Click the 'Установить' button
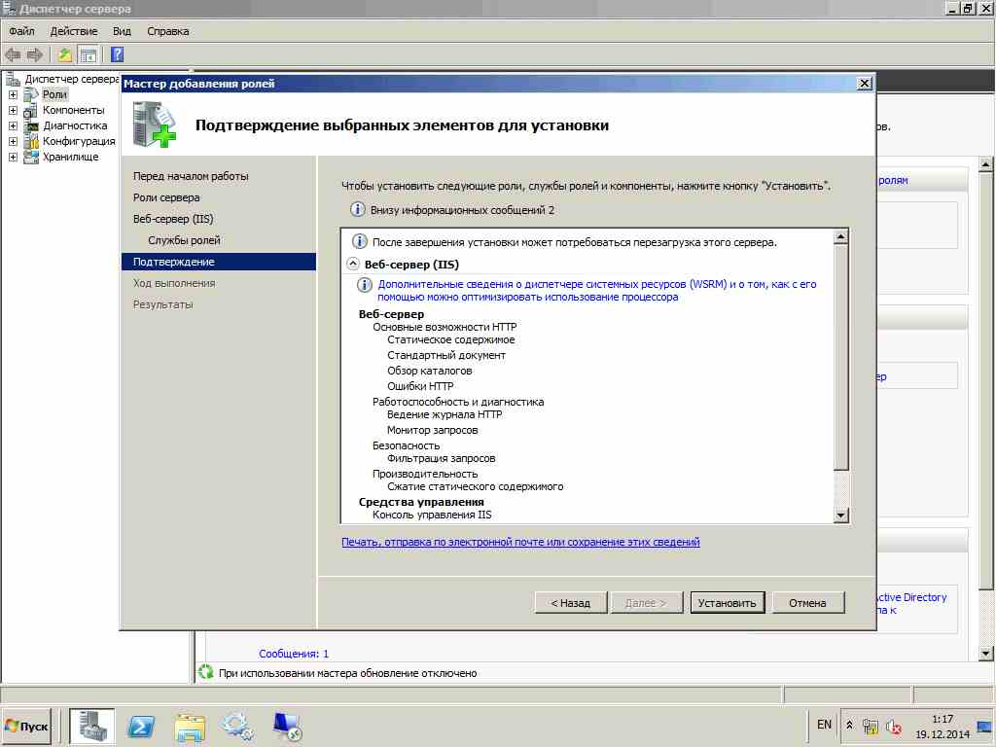This screenshot has height=747, width=996. (x=728, y=603)
